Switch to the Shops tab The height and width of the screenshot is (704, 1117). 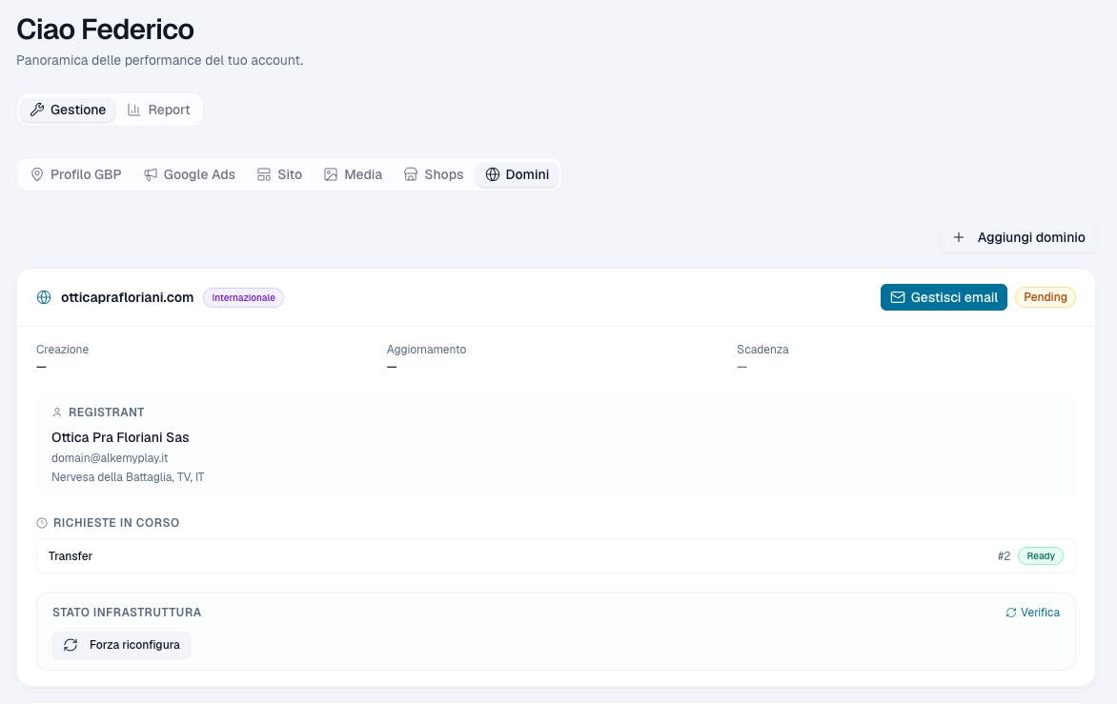click(433, 174)
